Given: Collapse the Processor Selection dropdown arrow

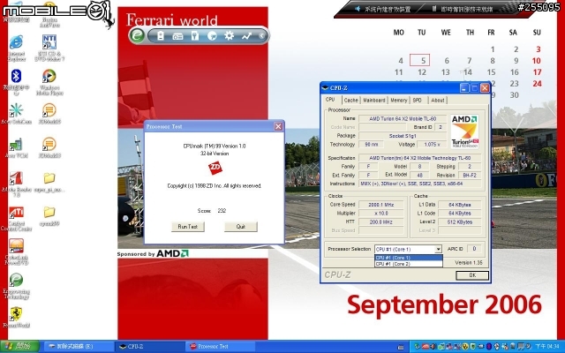Looking at the screenshot, I should (438, 249).
